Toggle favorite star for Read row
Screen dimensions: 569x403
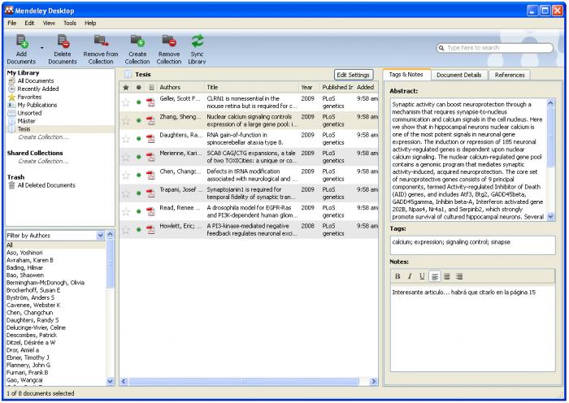[126, 211]
